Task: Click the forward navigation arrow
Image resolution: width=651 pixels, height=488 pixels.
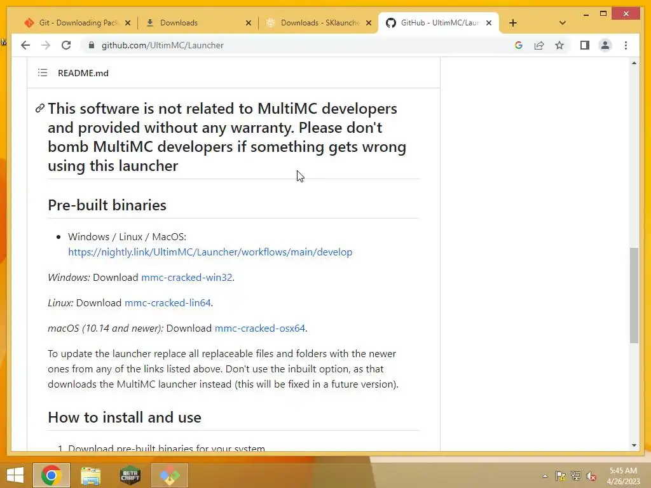Action: click(46, 45)
